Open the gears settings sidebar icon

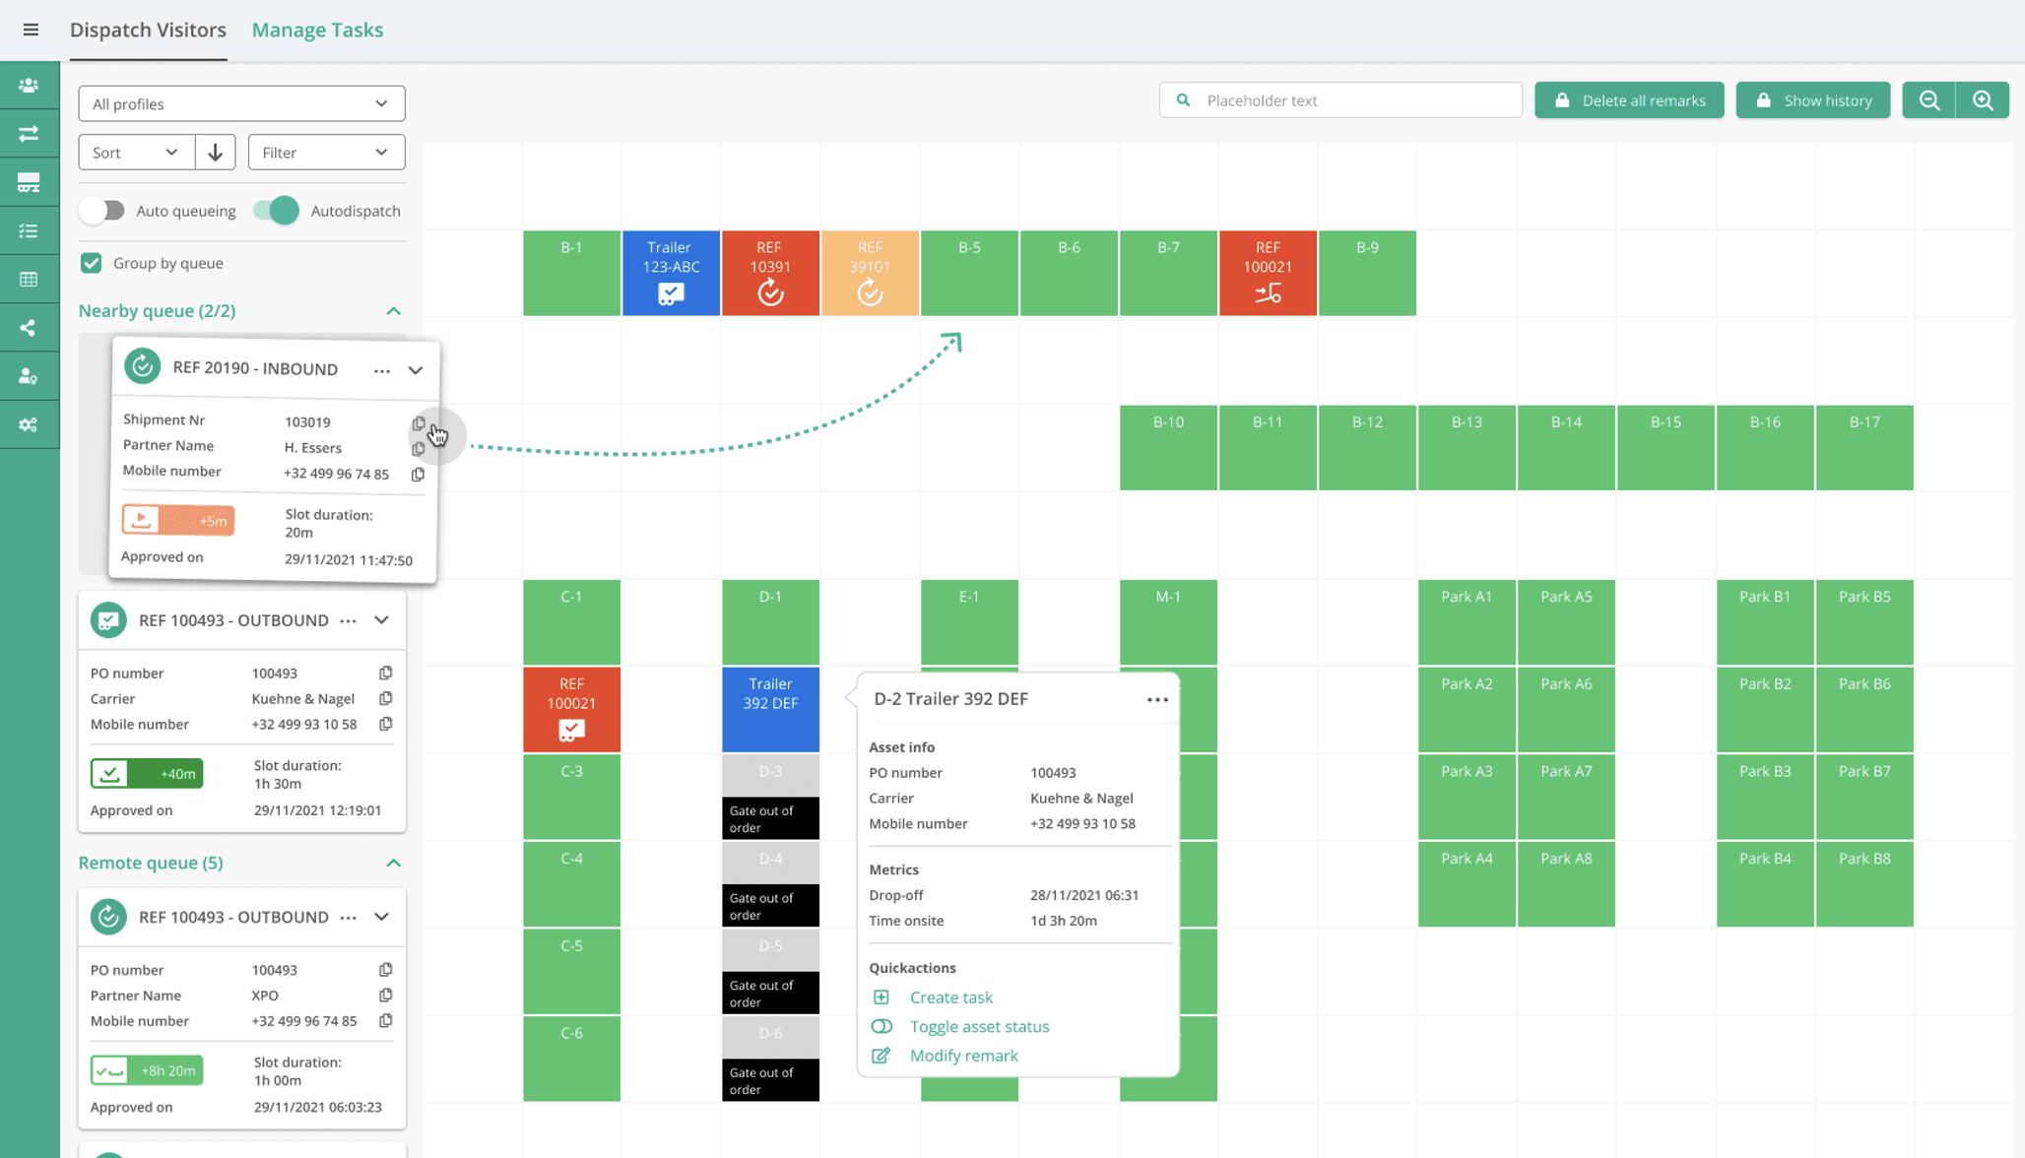click(29, 424)
